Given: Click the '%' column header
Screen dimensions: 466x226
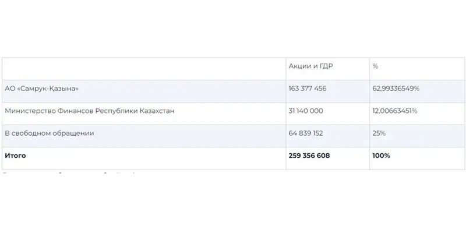Looking at the screenshot, I should point(375,66).
